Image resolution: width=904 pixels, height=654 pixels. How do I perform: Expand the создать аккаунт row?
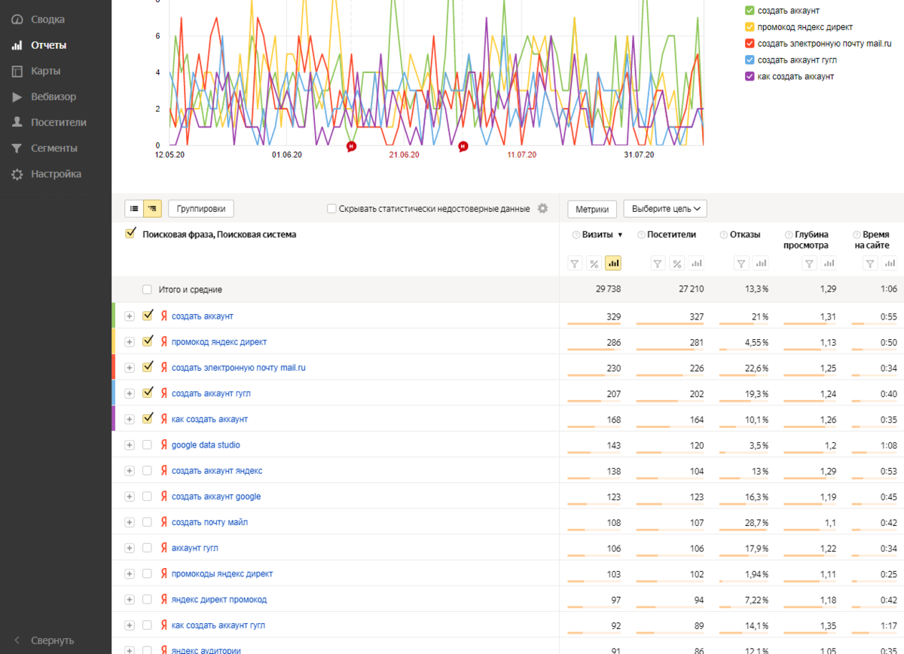(x=129, y=316)
